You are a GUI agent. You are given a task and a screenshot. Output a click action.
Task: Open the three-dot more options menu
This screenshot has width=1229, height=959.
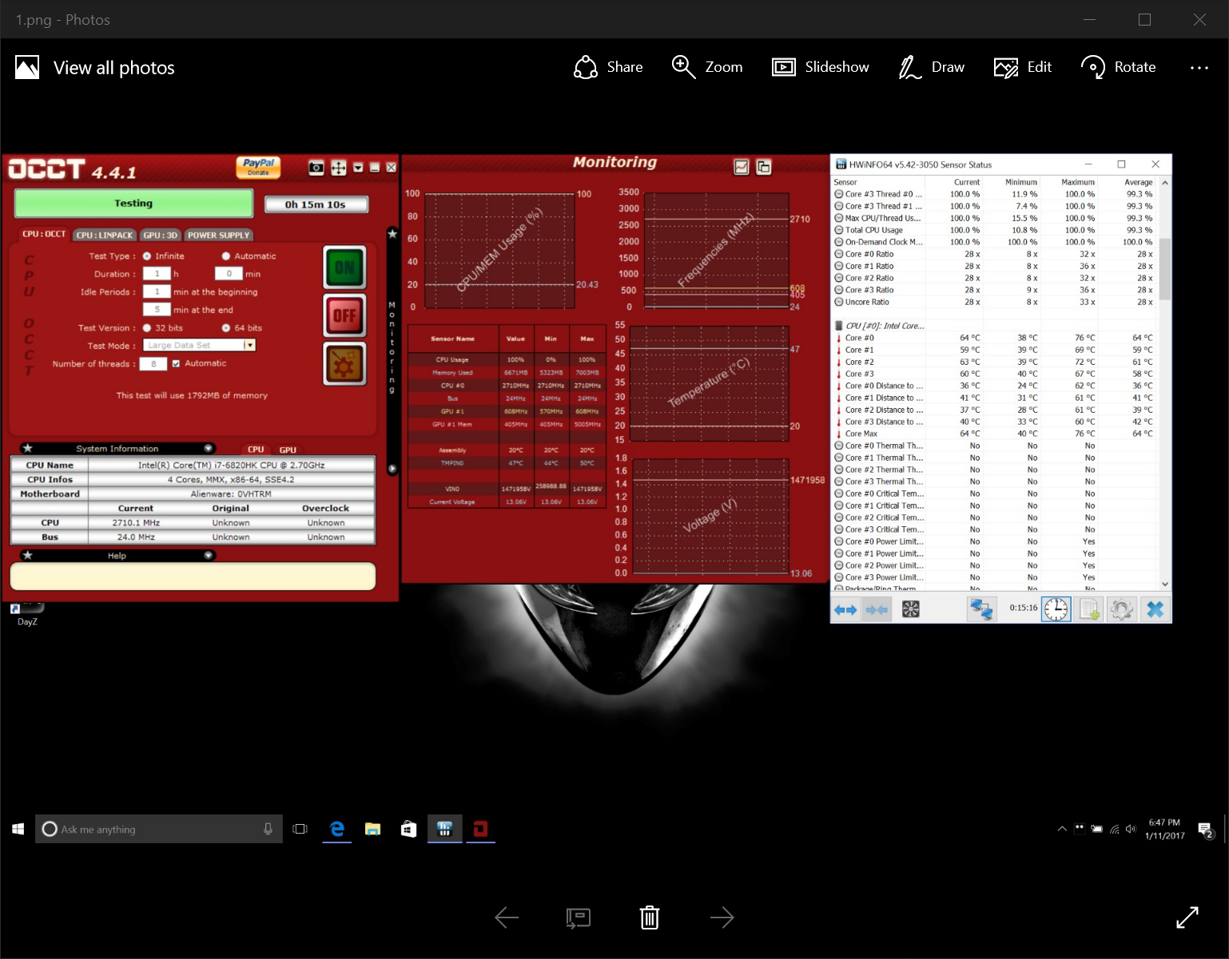1199,68
